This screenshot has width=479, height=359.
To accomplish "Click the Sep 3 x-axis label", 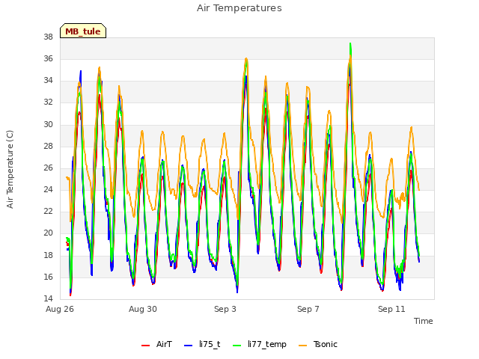I will click(x=225, y=309).
